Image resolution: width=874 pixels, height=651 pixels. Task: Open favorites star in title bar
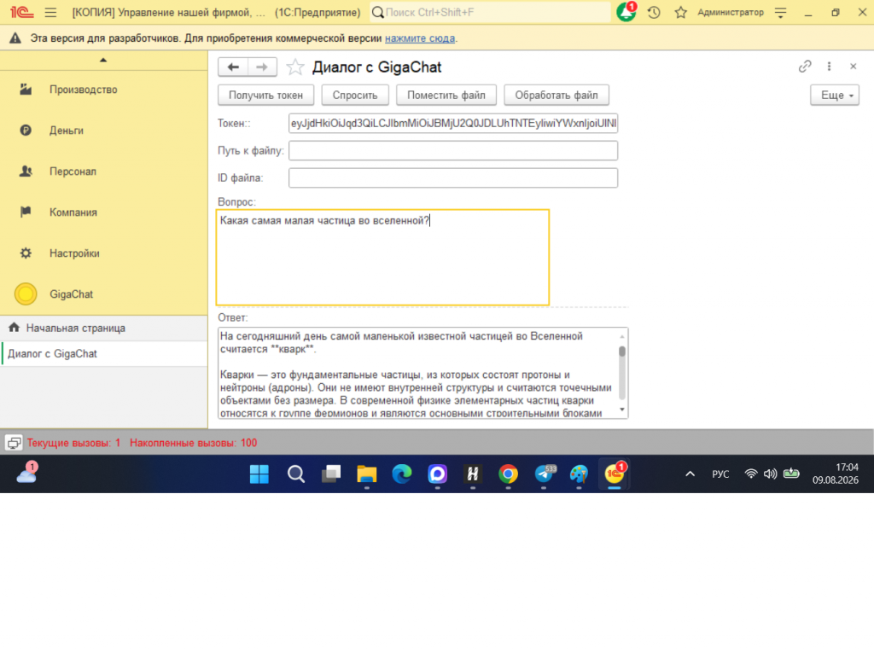pyautogui.click(x=680, y=12)
